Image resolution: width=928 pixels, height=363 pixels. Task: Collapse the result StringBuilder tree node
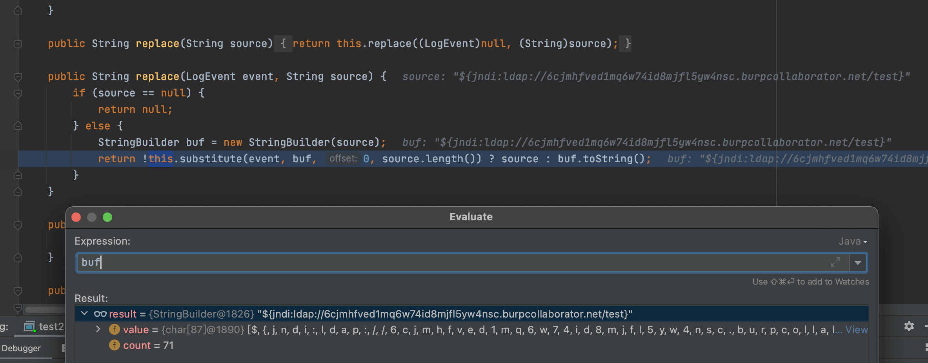84,314
